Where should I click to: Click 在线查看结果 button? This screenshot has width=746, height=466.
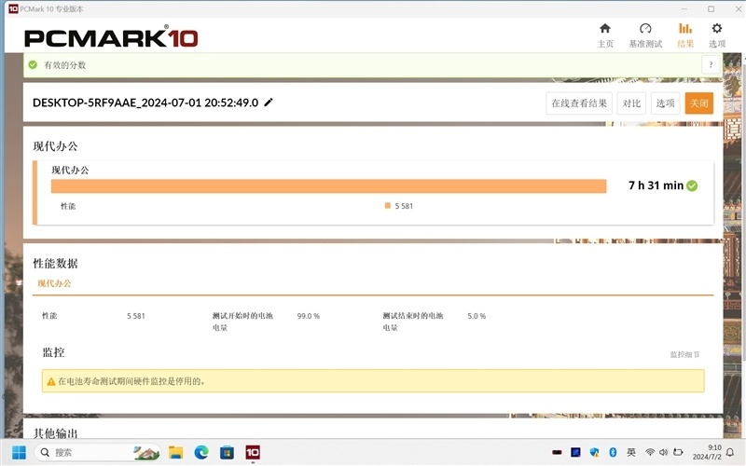coord(579,103)
